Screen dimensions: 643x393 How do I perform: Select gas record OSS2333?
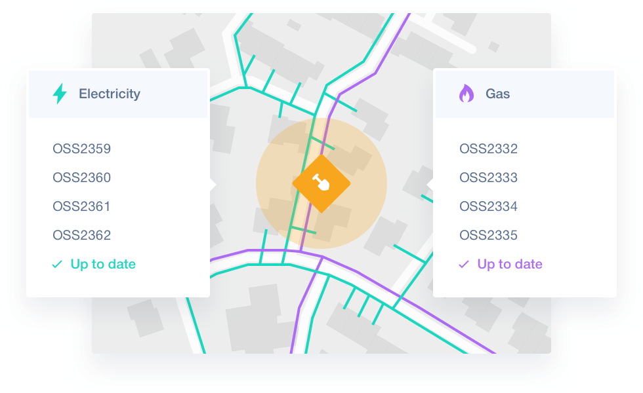coord(489,178)
